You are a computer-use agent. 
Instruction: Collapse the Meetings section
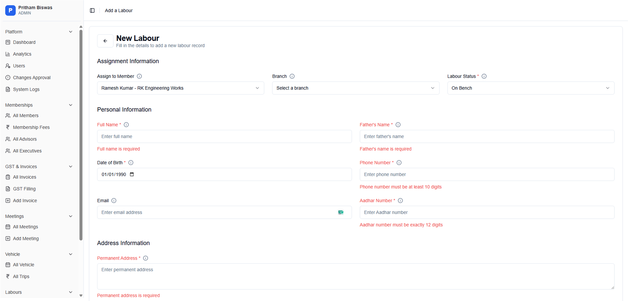(70, 216)
